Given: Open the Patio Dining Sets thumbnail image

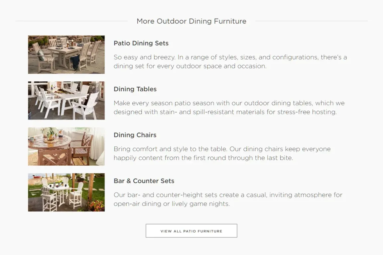Looking at the screenshot, I should [66, 55].
